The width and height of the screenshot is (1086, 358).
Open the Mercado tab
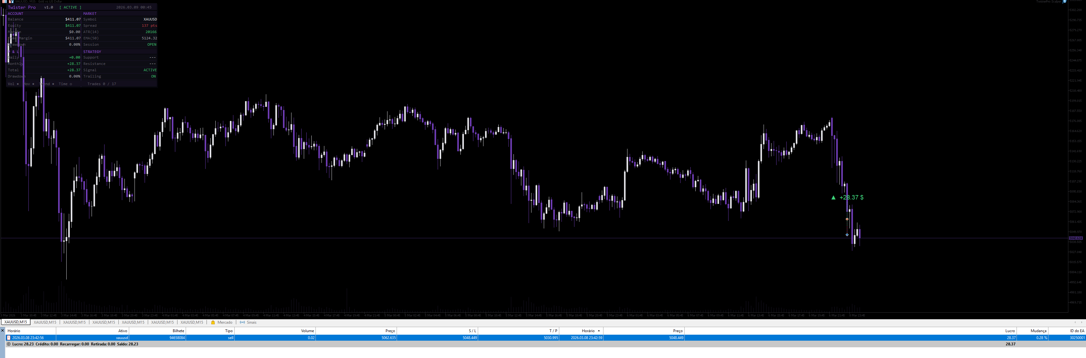pos(225,322)
